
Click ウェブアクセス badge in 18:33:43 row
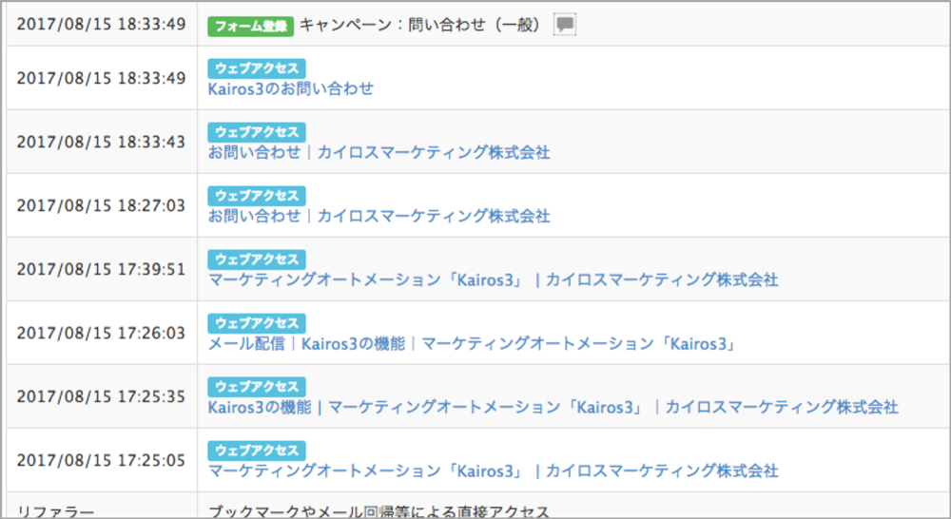(x=257, y=132)
